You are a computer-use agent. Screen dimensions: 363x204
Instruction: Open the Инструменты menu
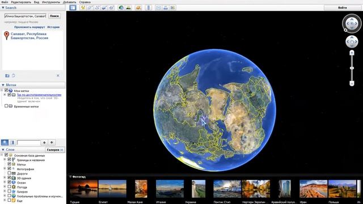pos(51,2)
